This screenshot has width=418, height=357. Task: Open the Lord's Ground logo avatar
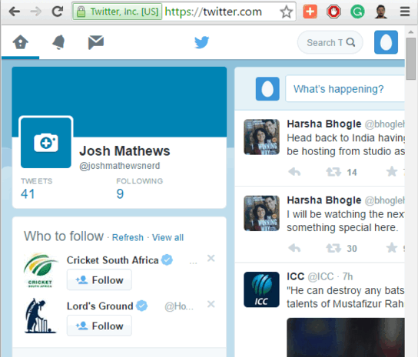click(40, 316)
